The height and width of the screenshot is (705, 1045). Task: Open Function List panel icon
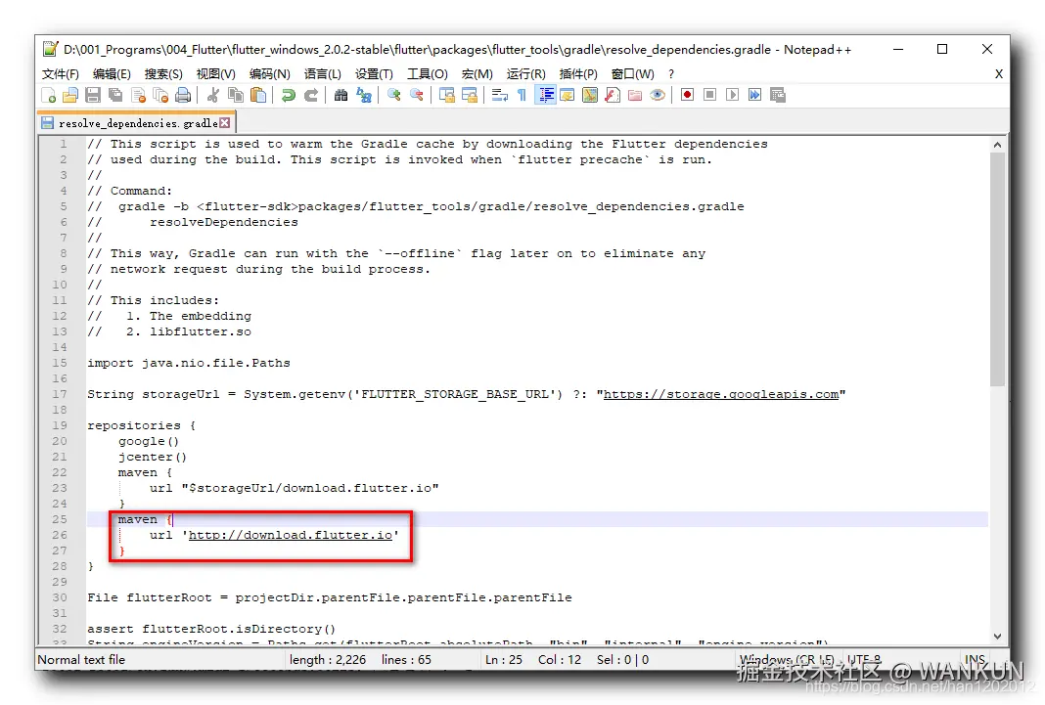pyautogui.click(x=613, y=95)
